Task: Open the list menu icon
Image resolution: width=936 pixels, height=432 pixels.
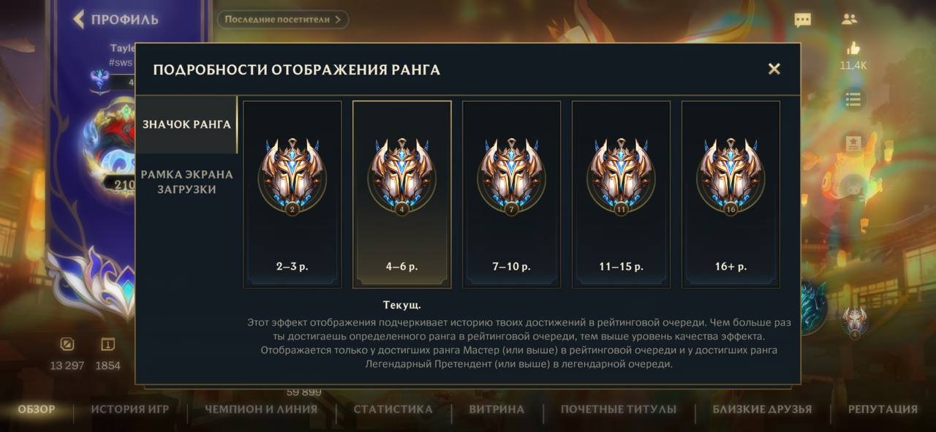Action: (x=853, y=99)
